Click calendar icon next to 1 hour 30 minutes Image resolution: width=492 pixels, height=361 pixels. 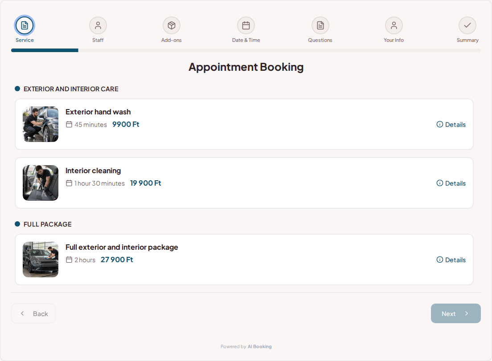(x=69, y=183)
